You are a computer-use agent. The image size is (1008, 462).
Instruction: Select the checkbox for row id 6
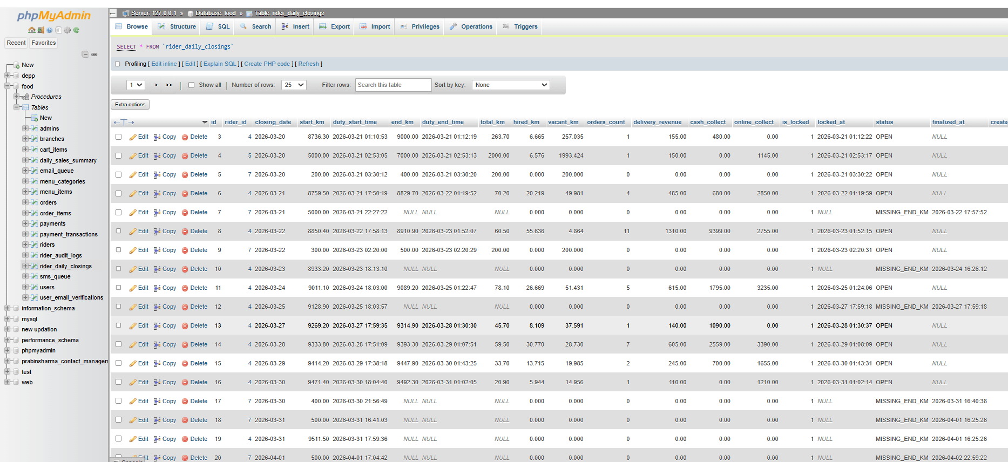118,194
